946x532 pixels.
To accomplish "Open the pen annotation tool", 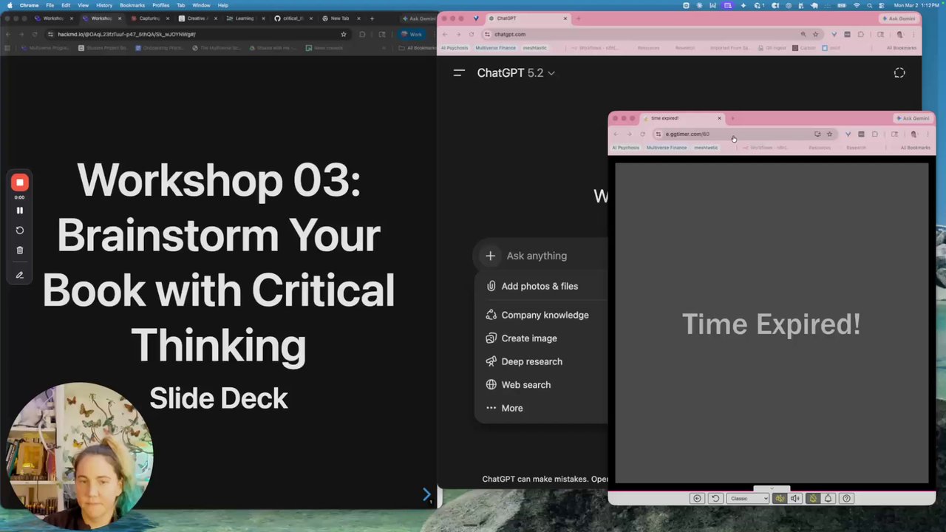I will tap(20, 275).
